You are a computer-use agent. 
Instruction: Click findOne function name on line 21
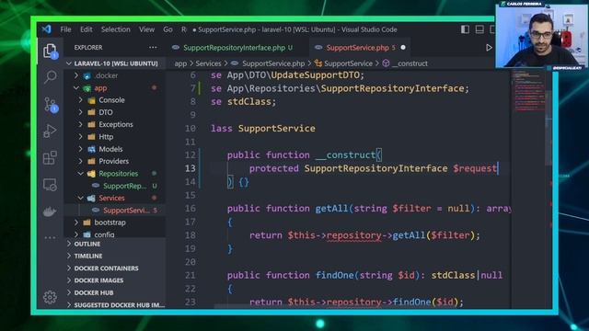(334, 275)
